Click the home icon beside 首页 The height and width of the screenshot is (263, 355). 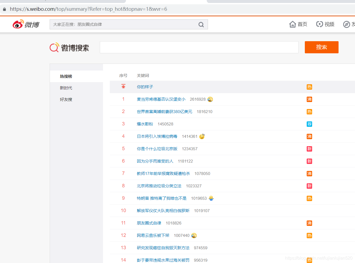(x=293, y=24)
